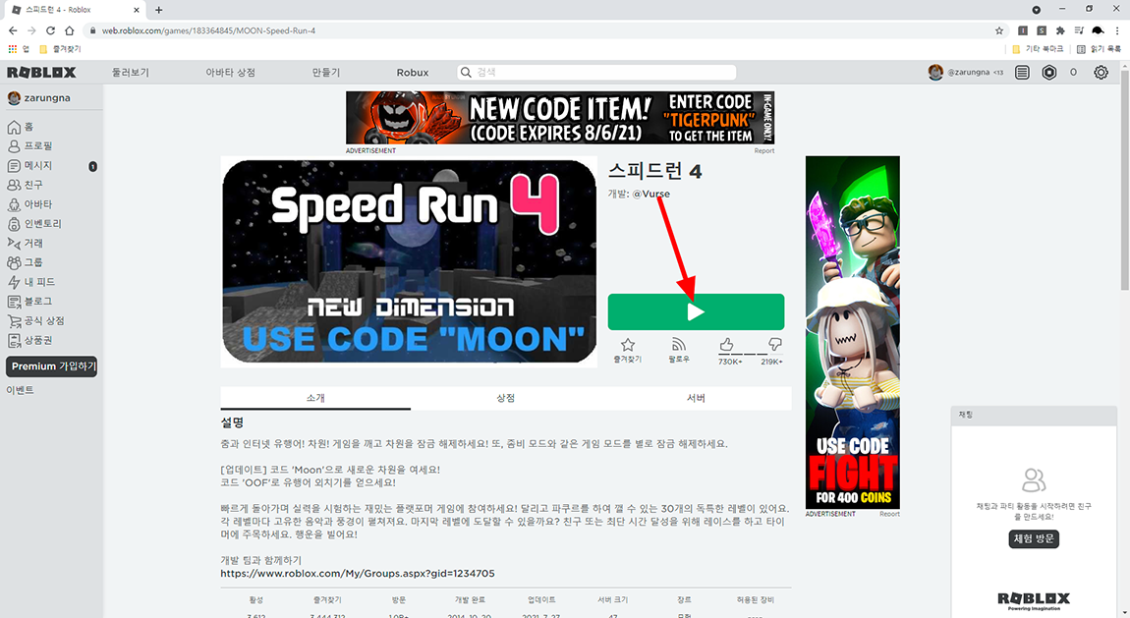Open Chrome profile avatar icon

pyautogui.click(x=1098, y=30)
